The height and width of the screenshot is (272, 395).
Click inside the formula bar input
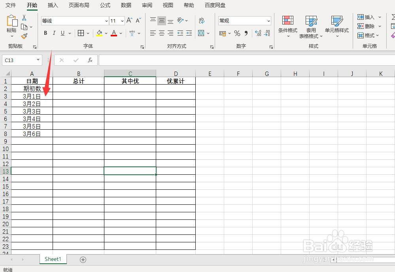click(x=247, y=60)
